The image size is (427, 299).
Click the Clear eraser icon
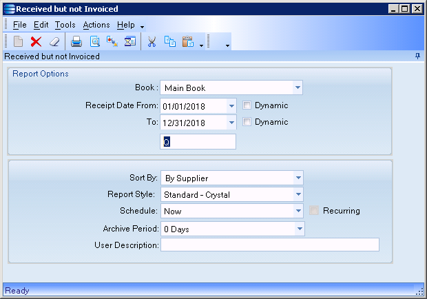54,41
